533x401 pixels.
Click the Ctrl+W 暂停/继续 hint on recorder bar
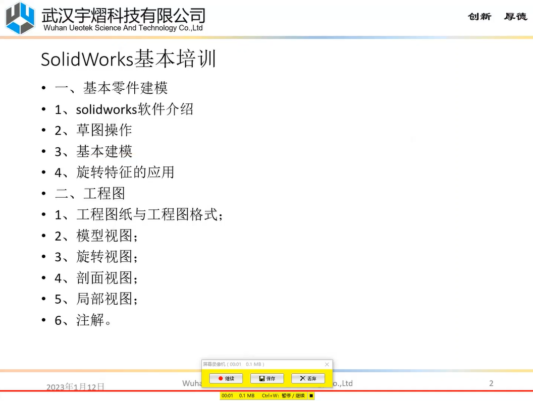[283, 395]
